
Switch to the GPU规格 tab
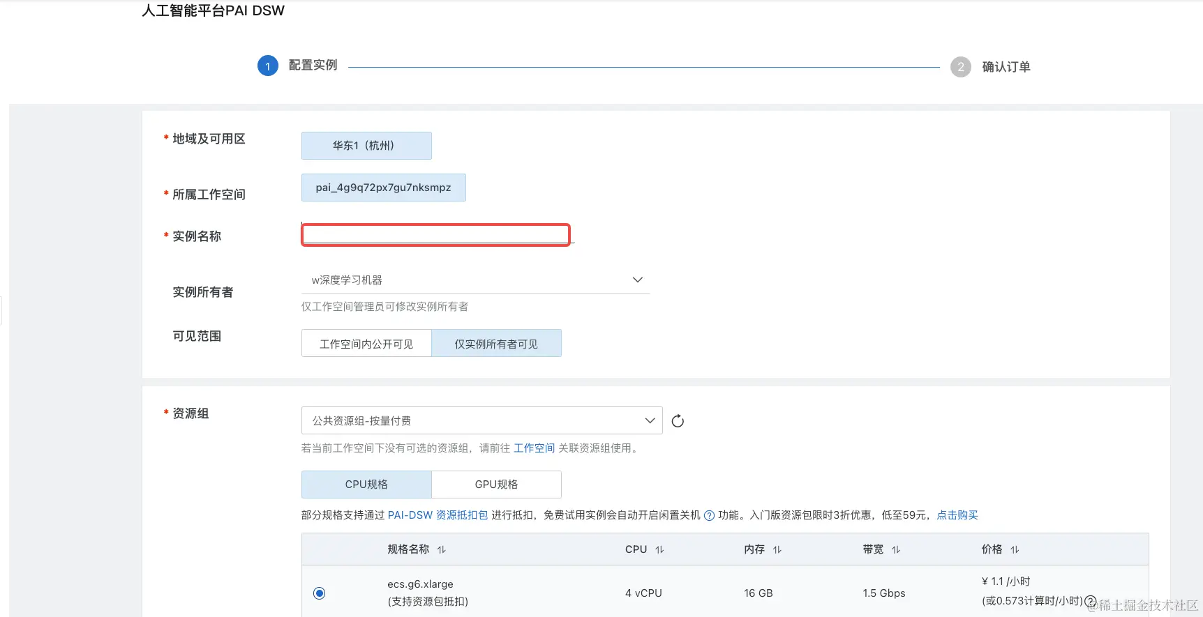click(496, 485)
